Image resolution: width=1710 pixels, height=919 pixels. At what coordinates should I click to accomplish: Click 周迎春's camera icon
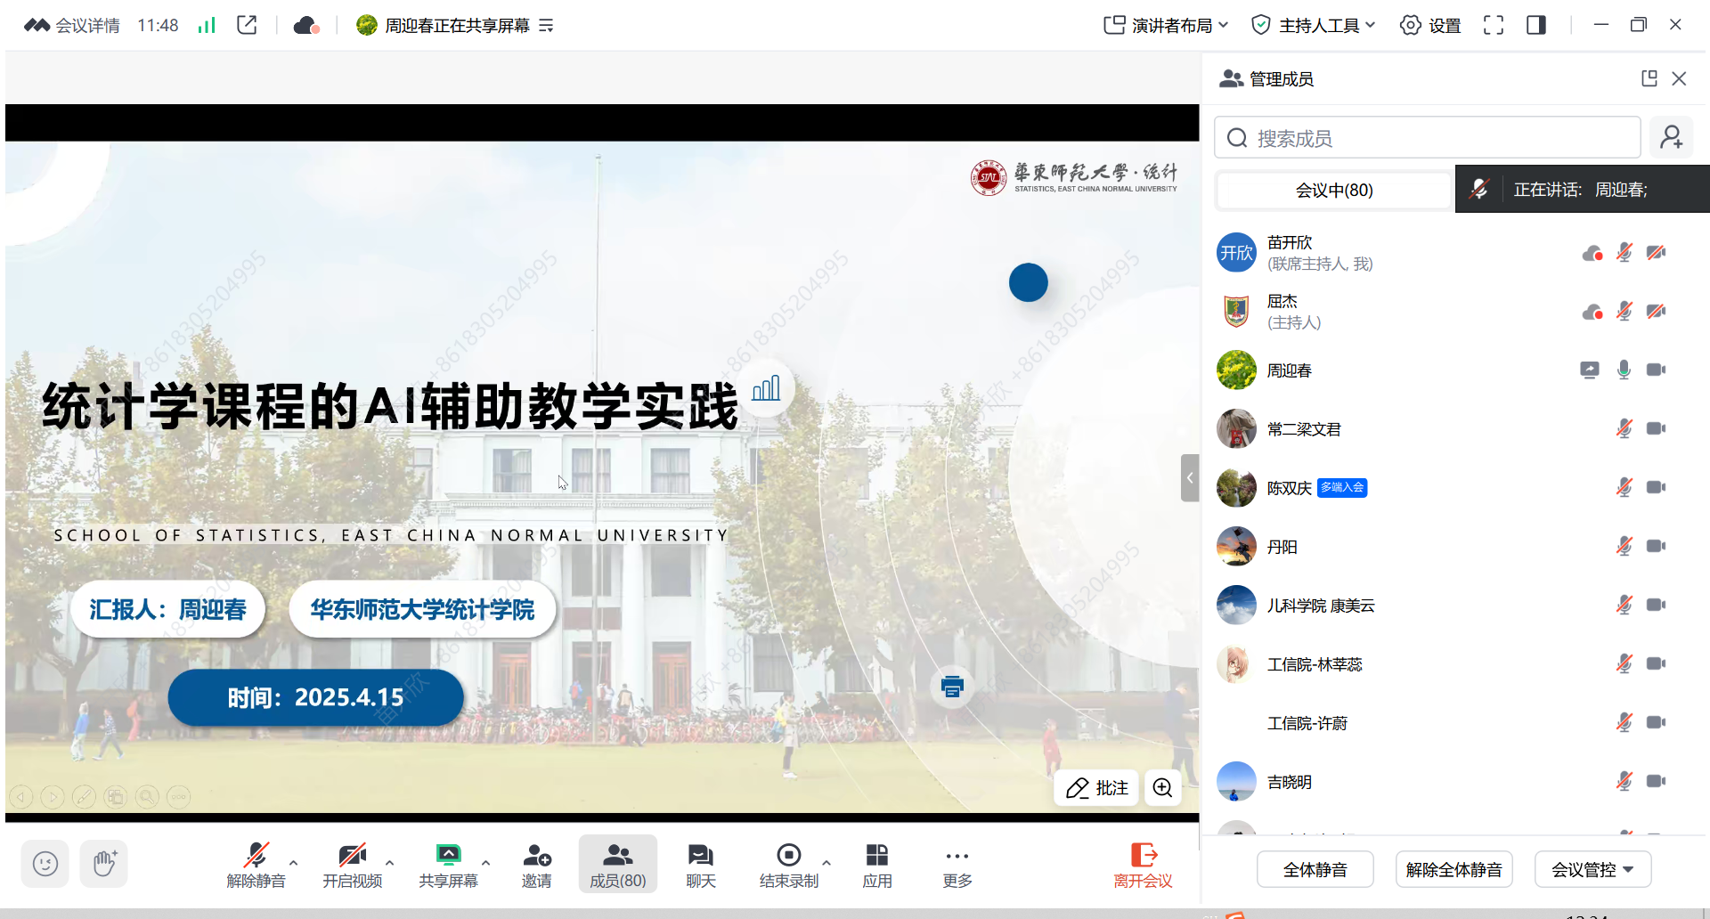click(1657, 370)
